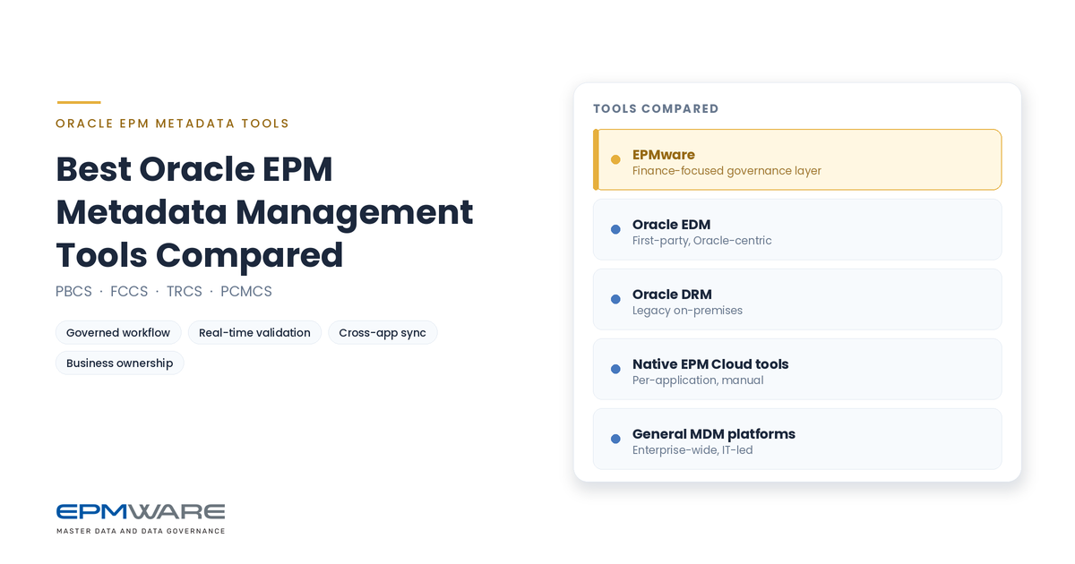The width and height of the screenshot is (1075, 564).
Task: Click 'Per-application, manual' text
Action: click(698, 380)
